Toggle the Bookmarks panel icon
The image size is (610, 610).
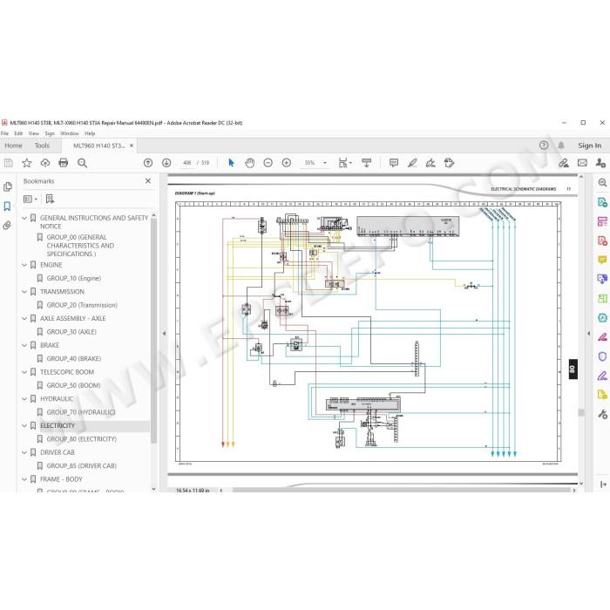pos(7,207)
